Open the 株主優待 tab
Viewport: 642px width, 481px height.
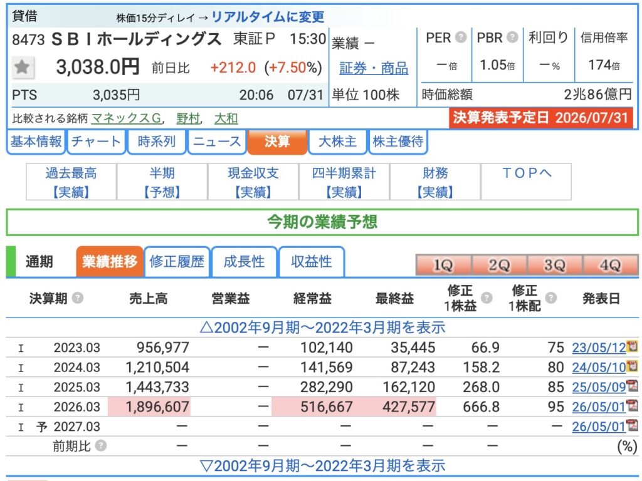[x=398, y=142]
